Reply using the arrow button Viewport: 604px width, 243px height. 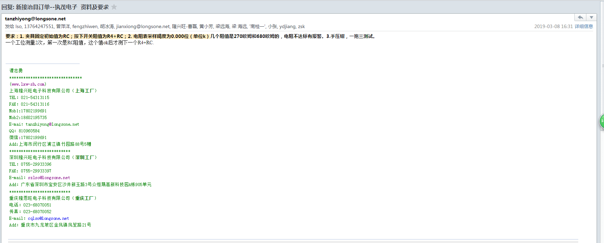pyautogui.click(x=580, y=17)
